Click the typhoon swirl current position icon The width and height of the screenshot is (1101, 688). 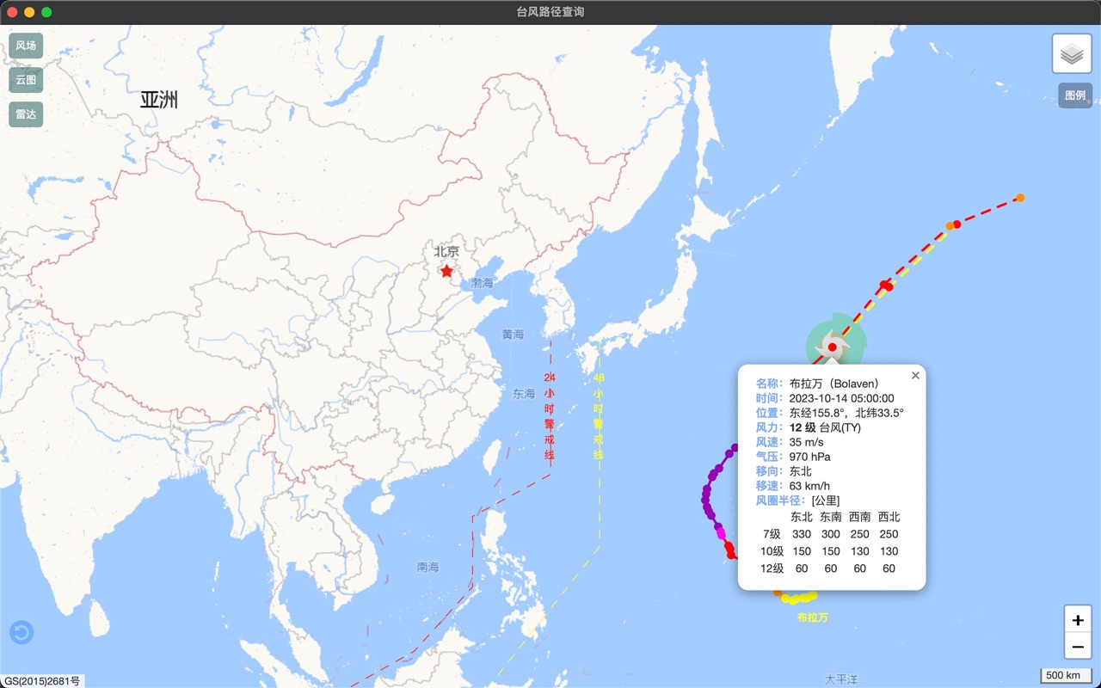coord(833,346)
